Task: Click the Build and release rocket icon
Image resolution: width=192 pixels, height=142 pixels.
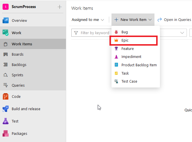Action: (6, 109)
